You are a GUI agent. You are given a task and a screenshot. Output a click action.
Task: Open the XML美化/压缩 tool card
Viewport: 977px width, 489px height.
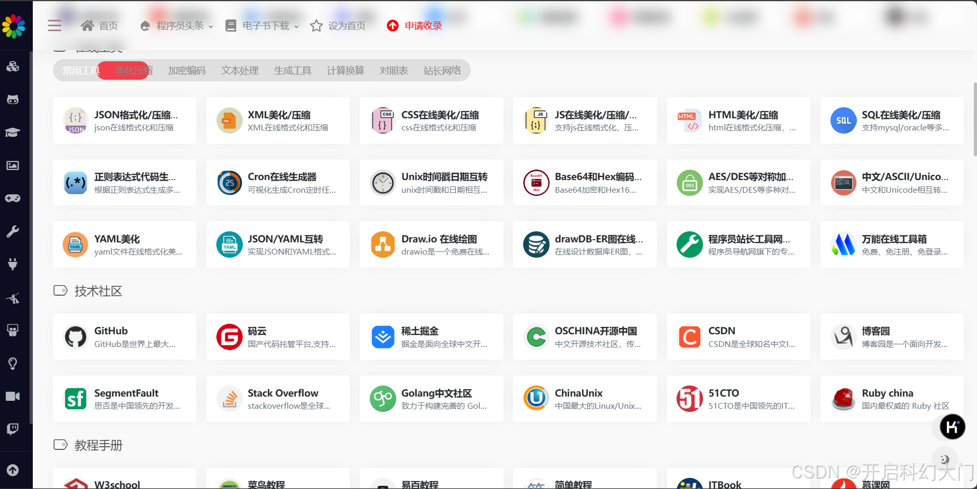tap(278, 120)
